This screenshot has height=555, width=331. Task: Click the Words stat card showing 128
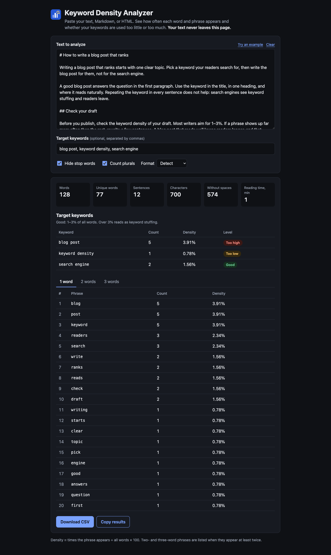(x=73, y=195)
